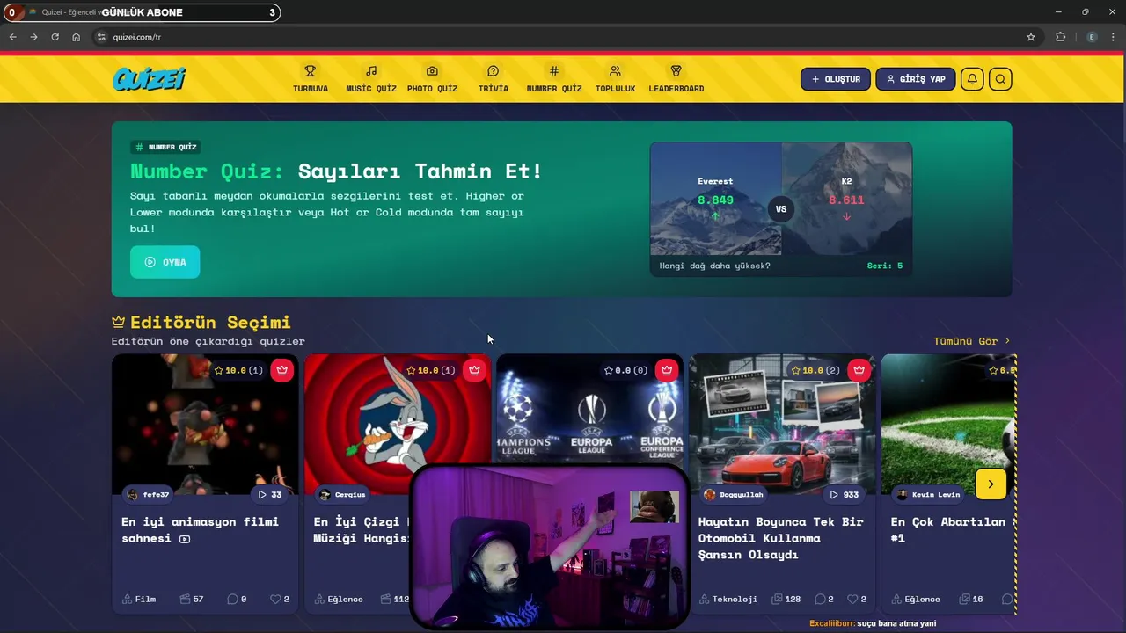Click browser forward arrow
This screenshot has width=1126, height=633.
(x=33, y=37)
